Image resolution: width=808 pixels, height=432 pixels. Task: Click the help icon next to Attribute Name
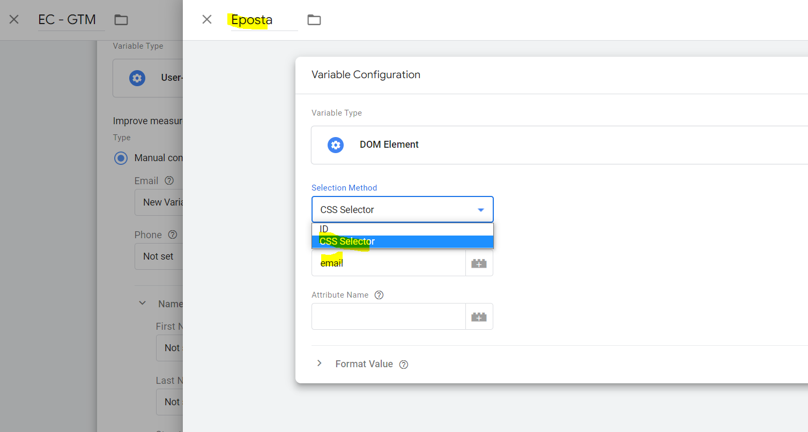pyautogui.click(x=379, y=295)
